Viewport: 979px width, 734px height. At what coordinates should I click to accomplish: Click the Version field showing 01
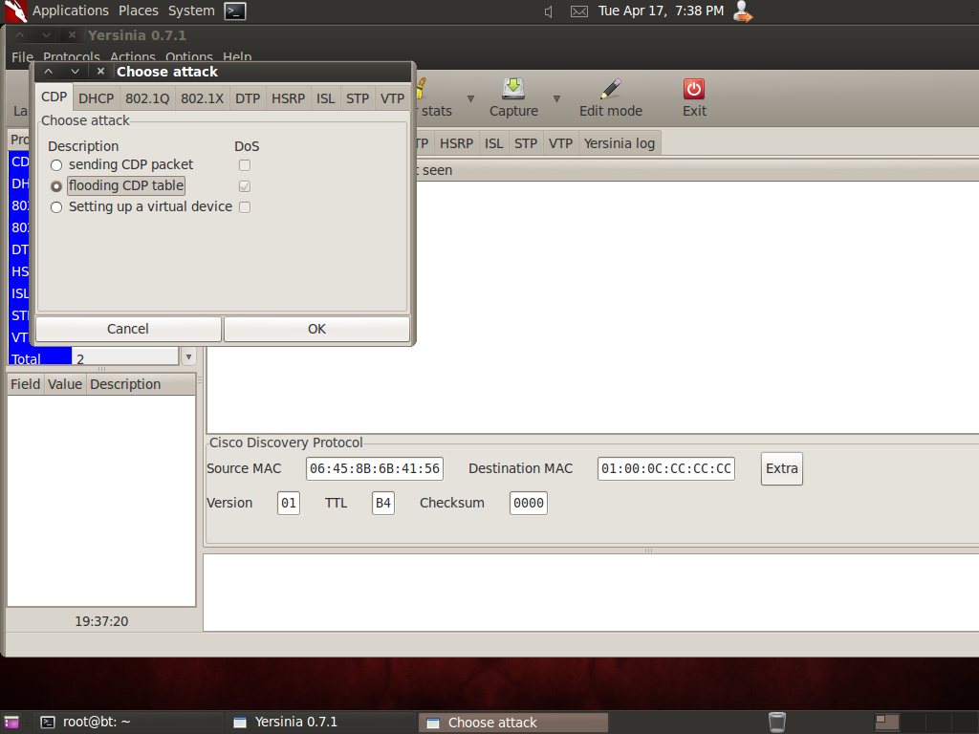tap(289, 503)
